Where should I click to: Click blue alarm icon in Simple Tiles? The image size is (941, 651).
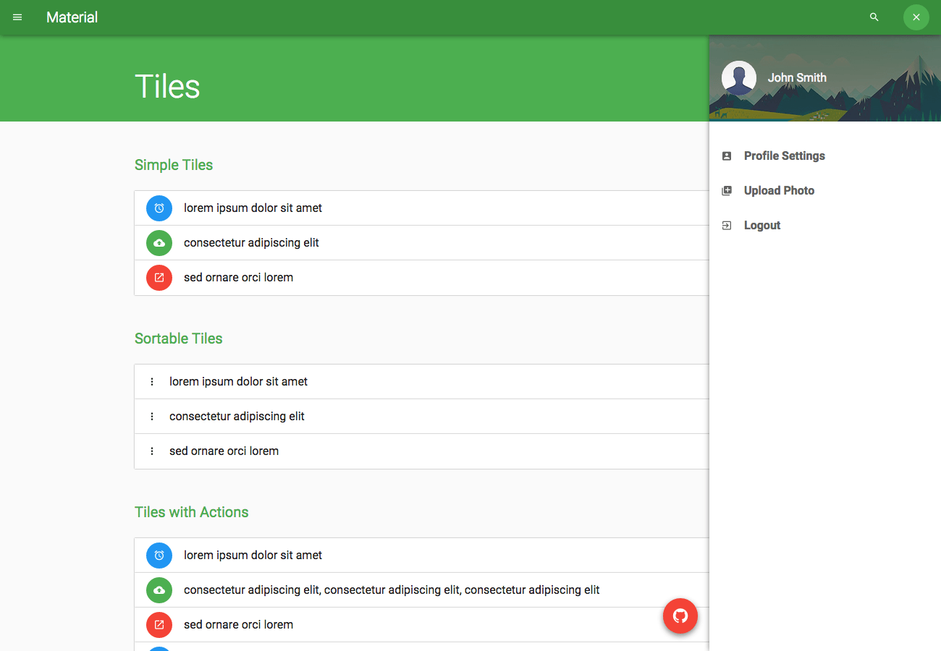tap(159, 208)
